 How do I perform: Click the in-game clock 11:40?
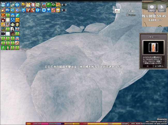(x=131, y=11)
